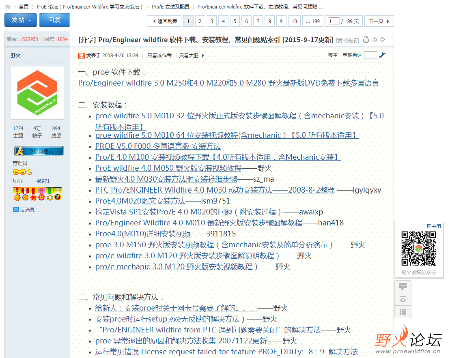450x358 pixels.
Task: Open Pro/E 4.0 M100 安装视频教程下载 link
Action: pyautogui.click(x=218, y=157)
